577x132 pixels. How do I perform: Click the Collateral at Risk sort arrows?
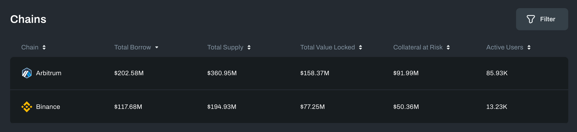pos(448,48)
